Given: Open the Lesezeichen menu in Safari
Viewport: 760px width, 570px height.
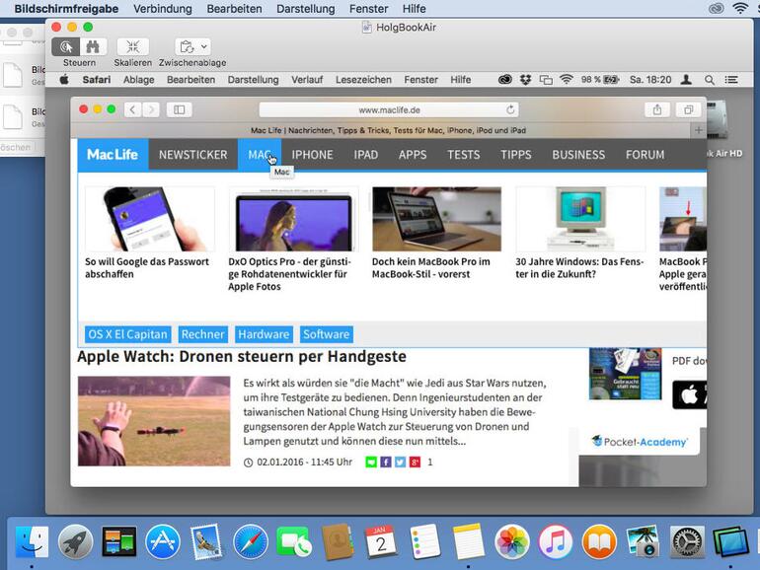Looking at the screenshot, I should pos(362,79).
